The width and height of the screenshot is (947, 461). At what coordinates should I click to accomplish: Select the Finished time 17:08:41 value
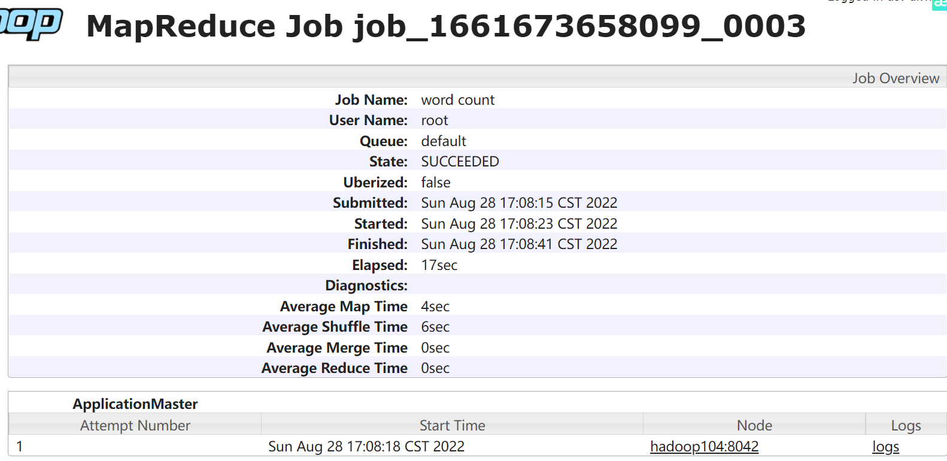pyautogui.click(x=519, y=244)
